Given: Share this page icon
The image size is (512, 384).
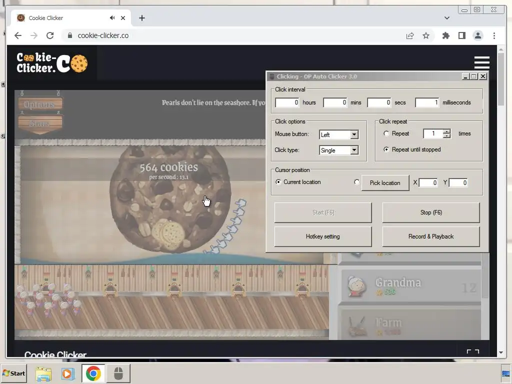Looking at the screenshot, I should [x=410, y=35].
